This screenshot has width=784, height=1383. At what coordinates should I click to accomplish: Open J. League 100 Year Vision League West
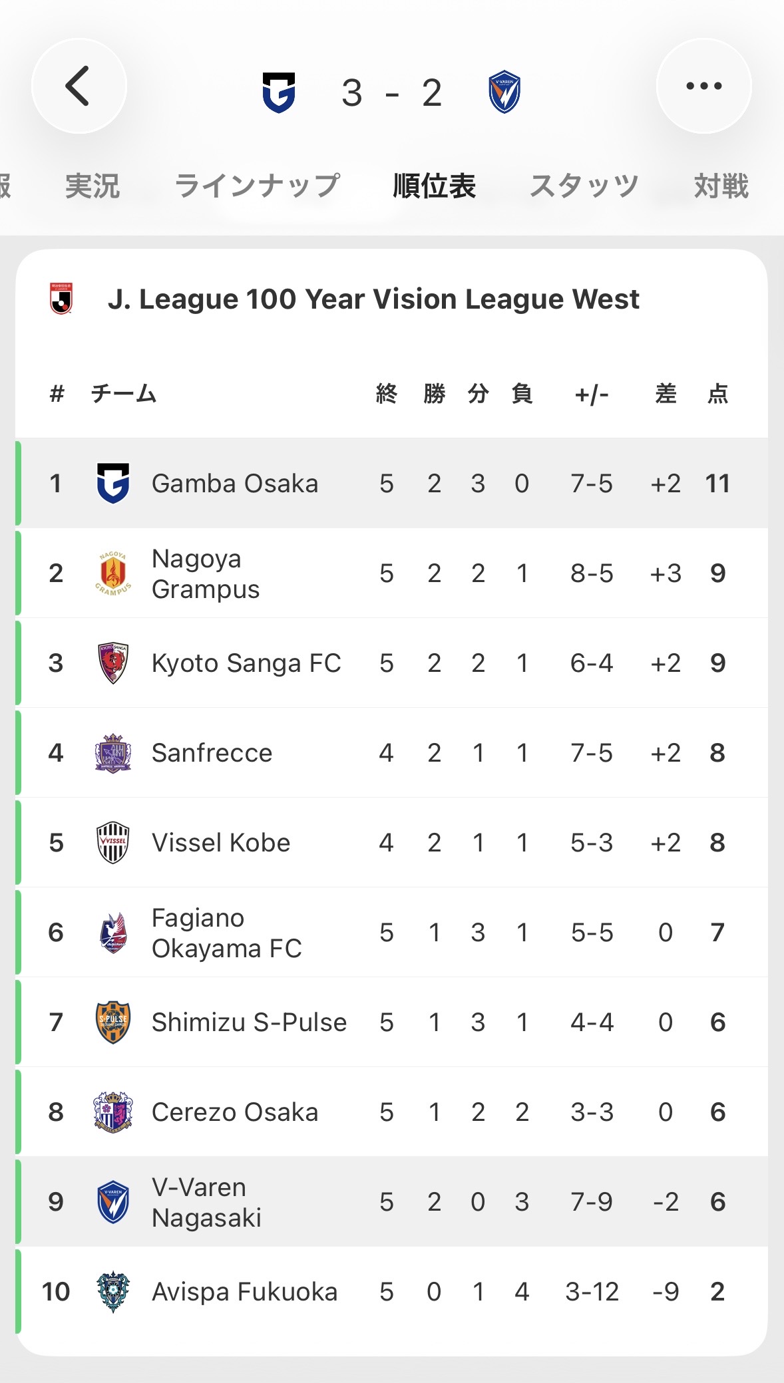coord(373,299)
